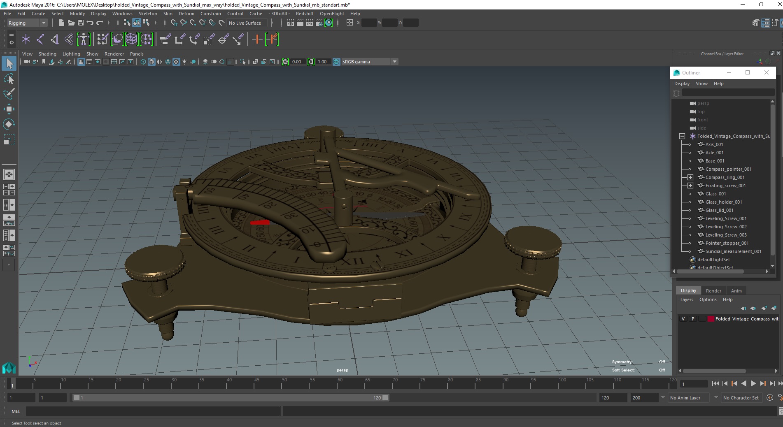Toggle textured display in viewport toolbar
783x427 pixels.
176,62
